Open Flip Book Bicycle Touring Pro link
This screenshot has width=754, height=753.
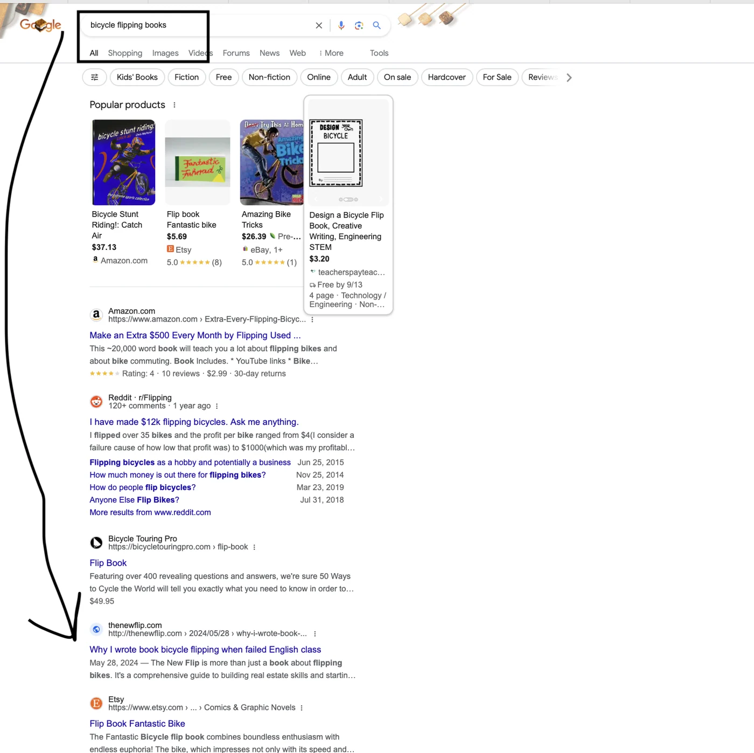click(108, 563)
